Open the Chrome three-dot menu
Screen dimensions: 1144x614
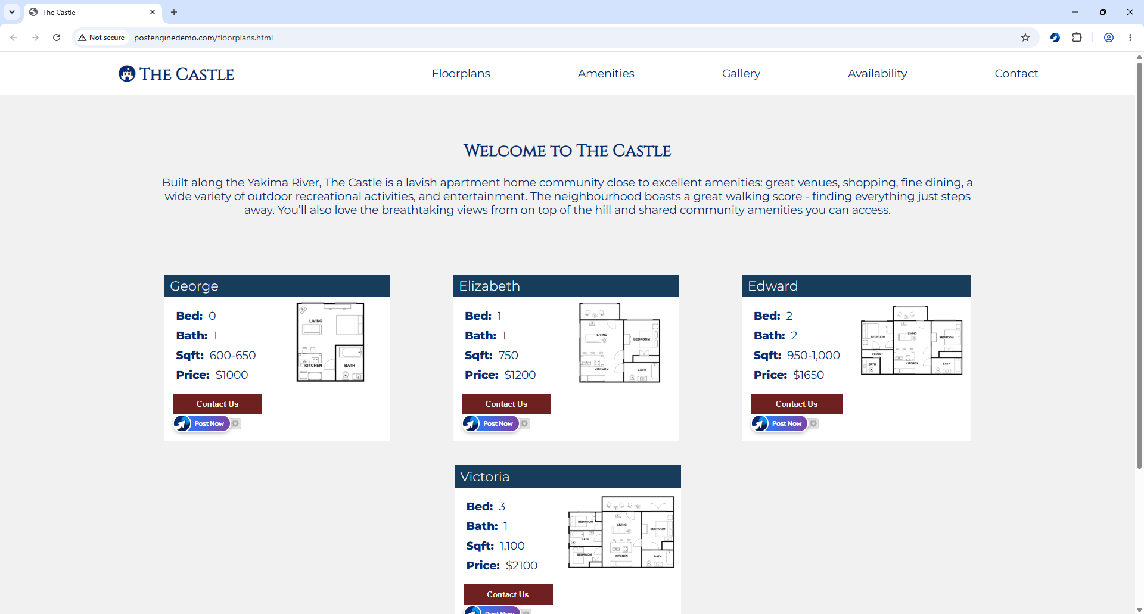(x=1130, y=38)
